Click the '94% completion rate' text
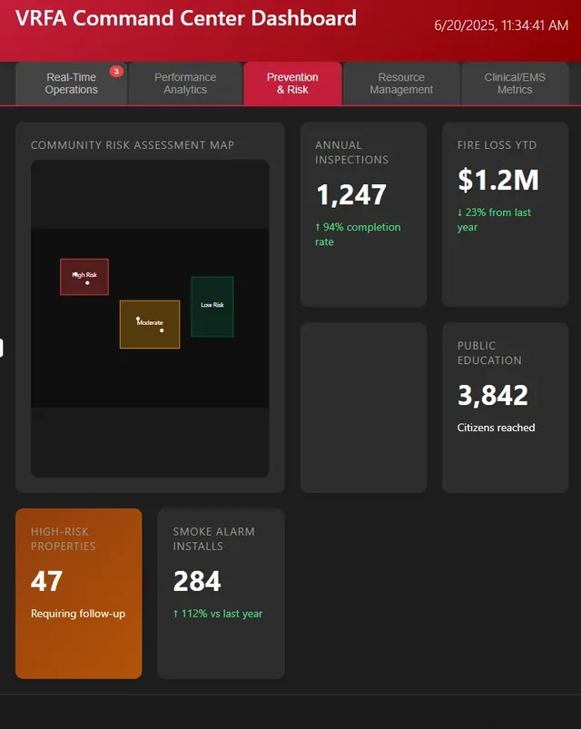This screenshot has height=729, width=581. point(358,234)
